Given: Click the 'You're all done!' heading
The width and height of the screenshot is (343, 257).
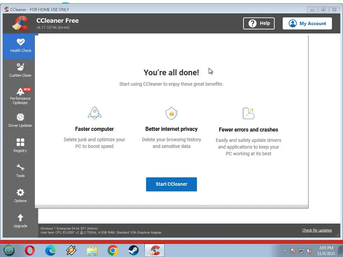Looking at the screenshot, I should 171,73.
